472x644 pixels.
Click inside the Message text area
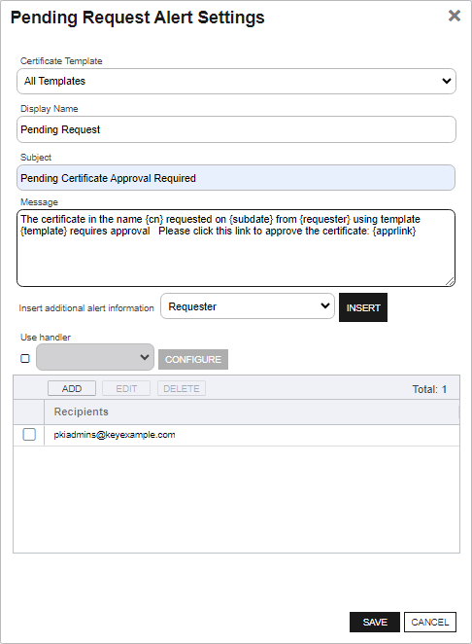236,248
